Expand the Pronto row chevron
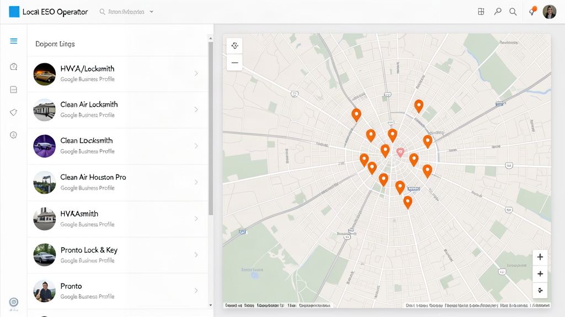Screen dimensions: 565x317 [x=196, y=291]
